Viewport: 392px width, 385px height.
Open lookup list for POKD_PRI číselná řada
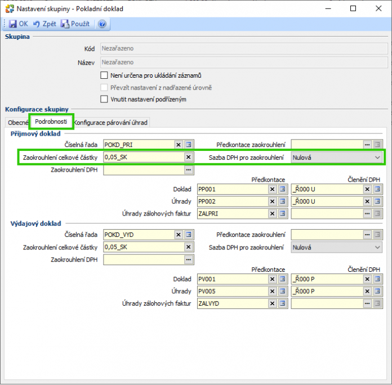tap(189, 145)
